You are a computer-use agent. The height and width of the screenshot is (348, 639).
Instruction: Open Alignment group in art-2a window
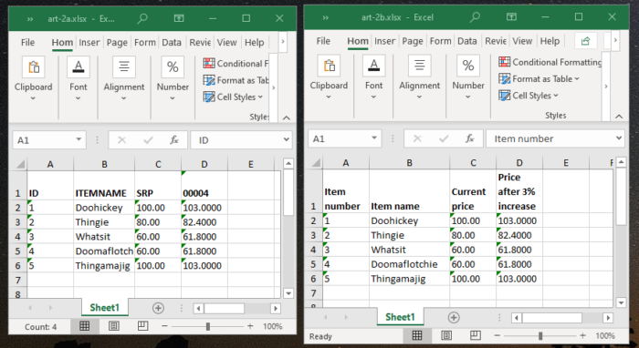(124, 79)
